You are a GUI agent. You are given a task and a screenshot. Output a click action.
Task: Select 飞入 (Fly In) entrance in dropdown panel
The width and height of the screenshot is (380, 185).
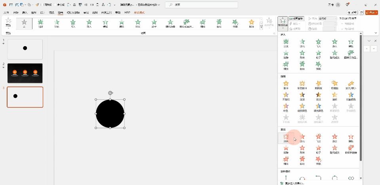(x=318, y=43)
